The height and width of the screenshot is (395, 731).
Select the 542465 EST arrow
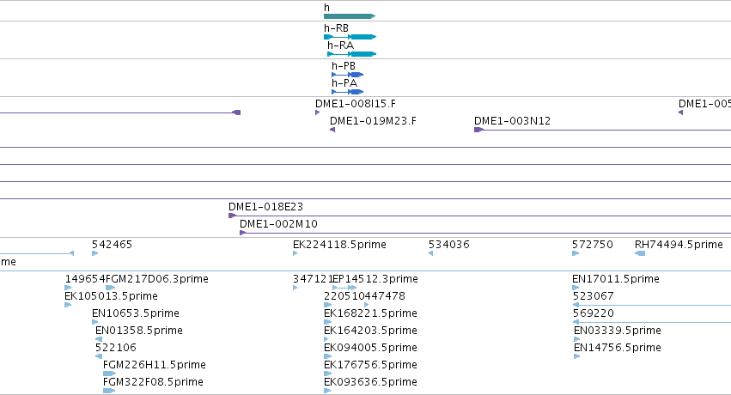95,253
